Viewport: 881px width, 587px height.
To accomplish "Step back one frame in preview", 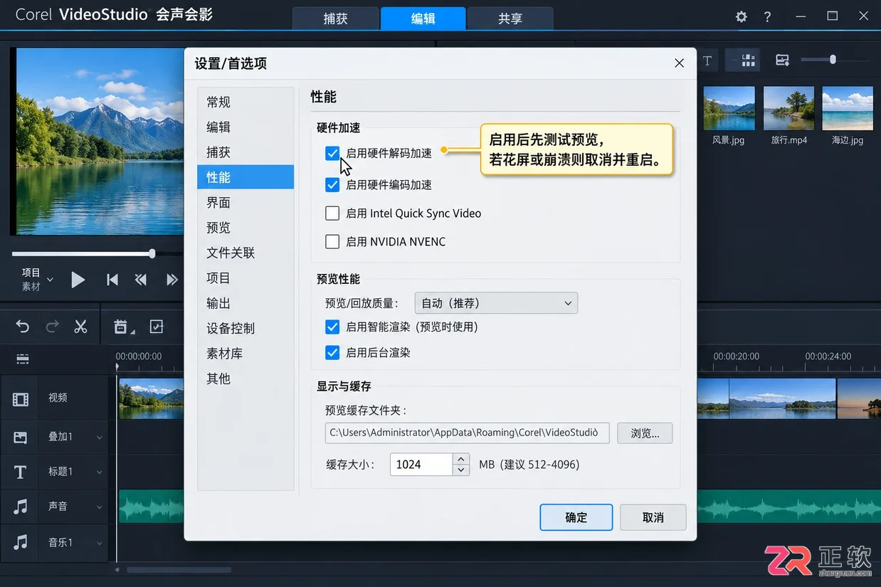I will (x=141, y=280).
